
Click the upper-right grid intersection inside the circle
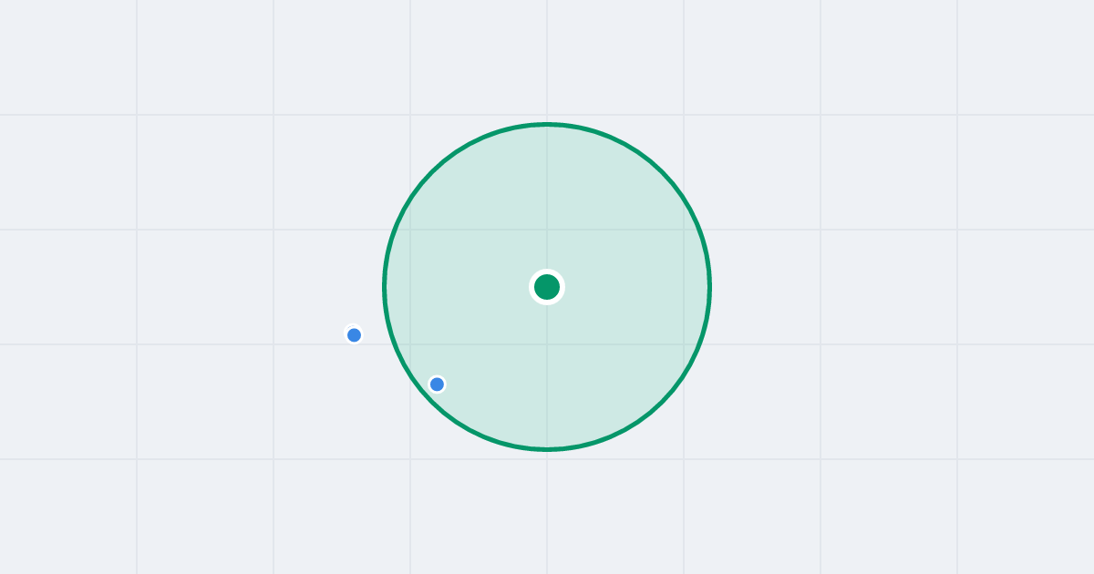684,230
